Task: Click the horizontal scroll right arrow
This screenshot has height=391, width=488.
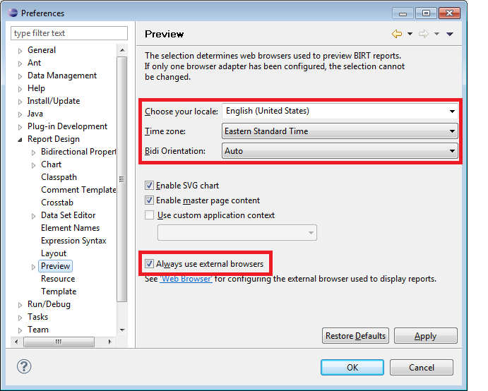Action: 109,342
